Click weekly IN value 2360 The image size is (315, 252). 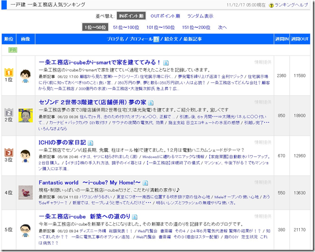pyautogui.click(x=281, y=75)
